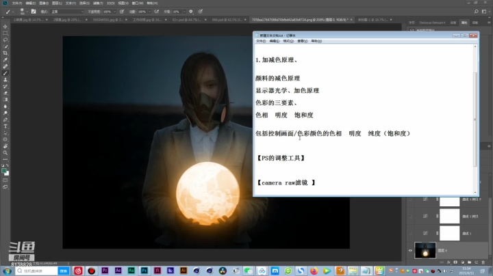Select the Eraser tool

(x=5, y=93)
